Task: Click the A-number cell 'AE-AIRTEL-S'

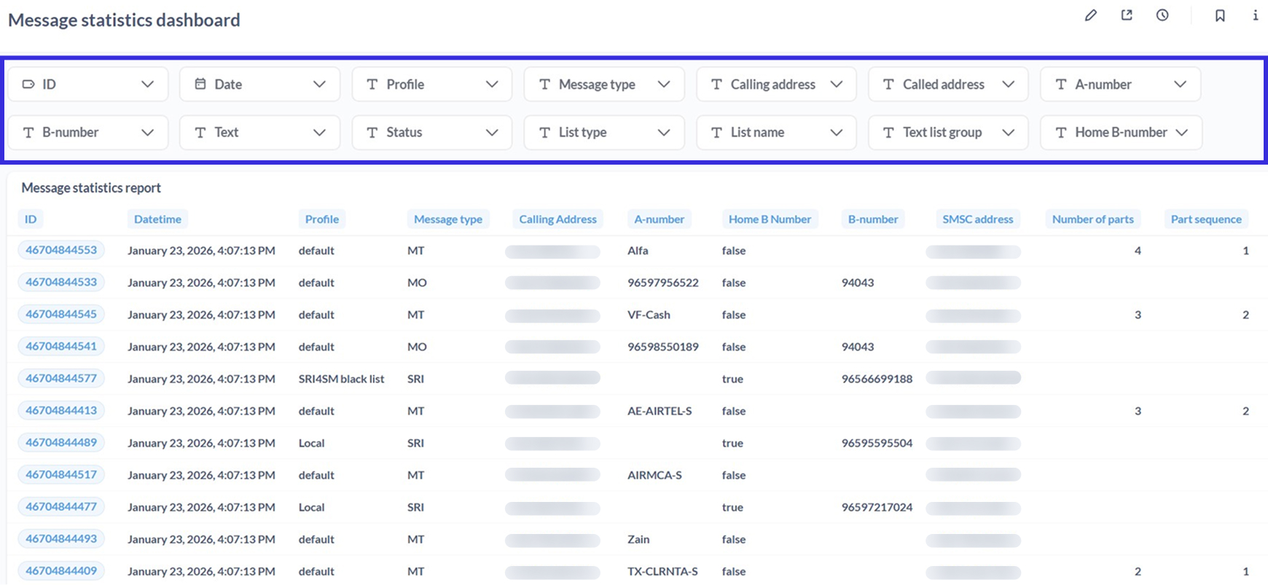Action: pos(660,411)
